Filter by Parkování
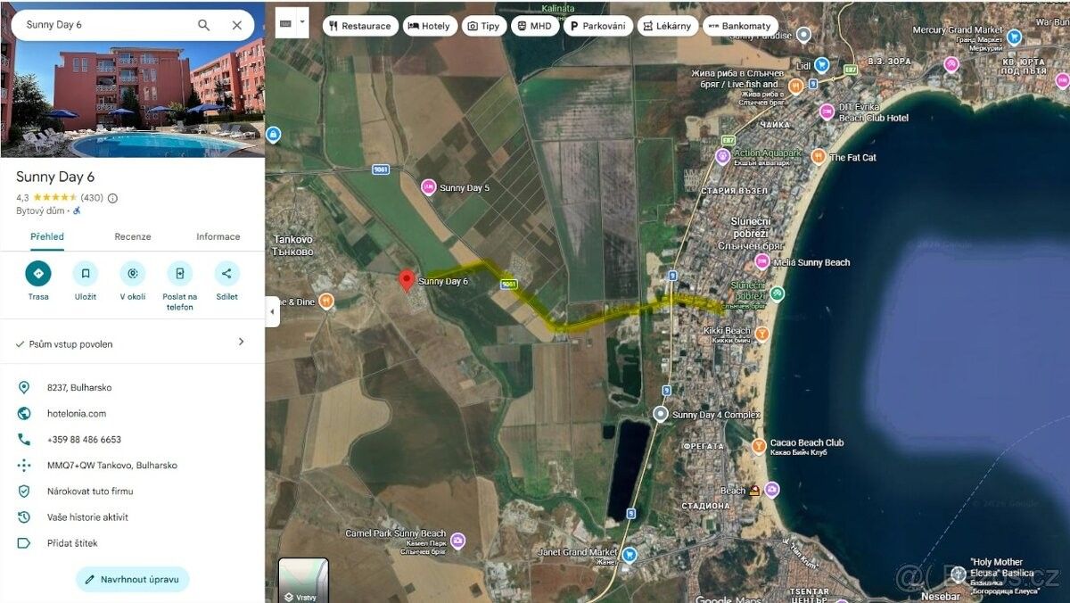The width and height of the screenshot is (1070, 603). coord(598,26)
